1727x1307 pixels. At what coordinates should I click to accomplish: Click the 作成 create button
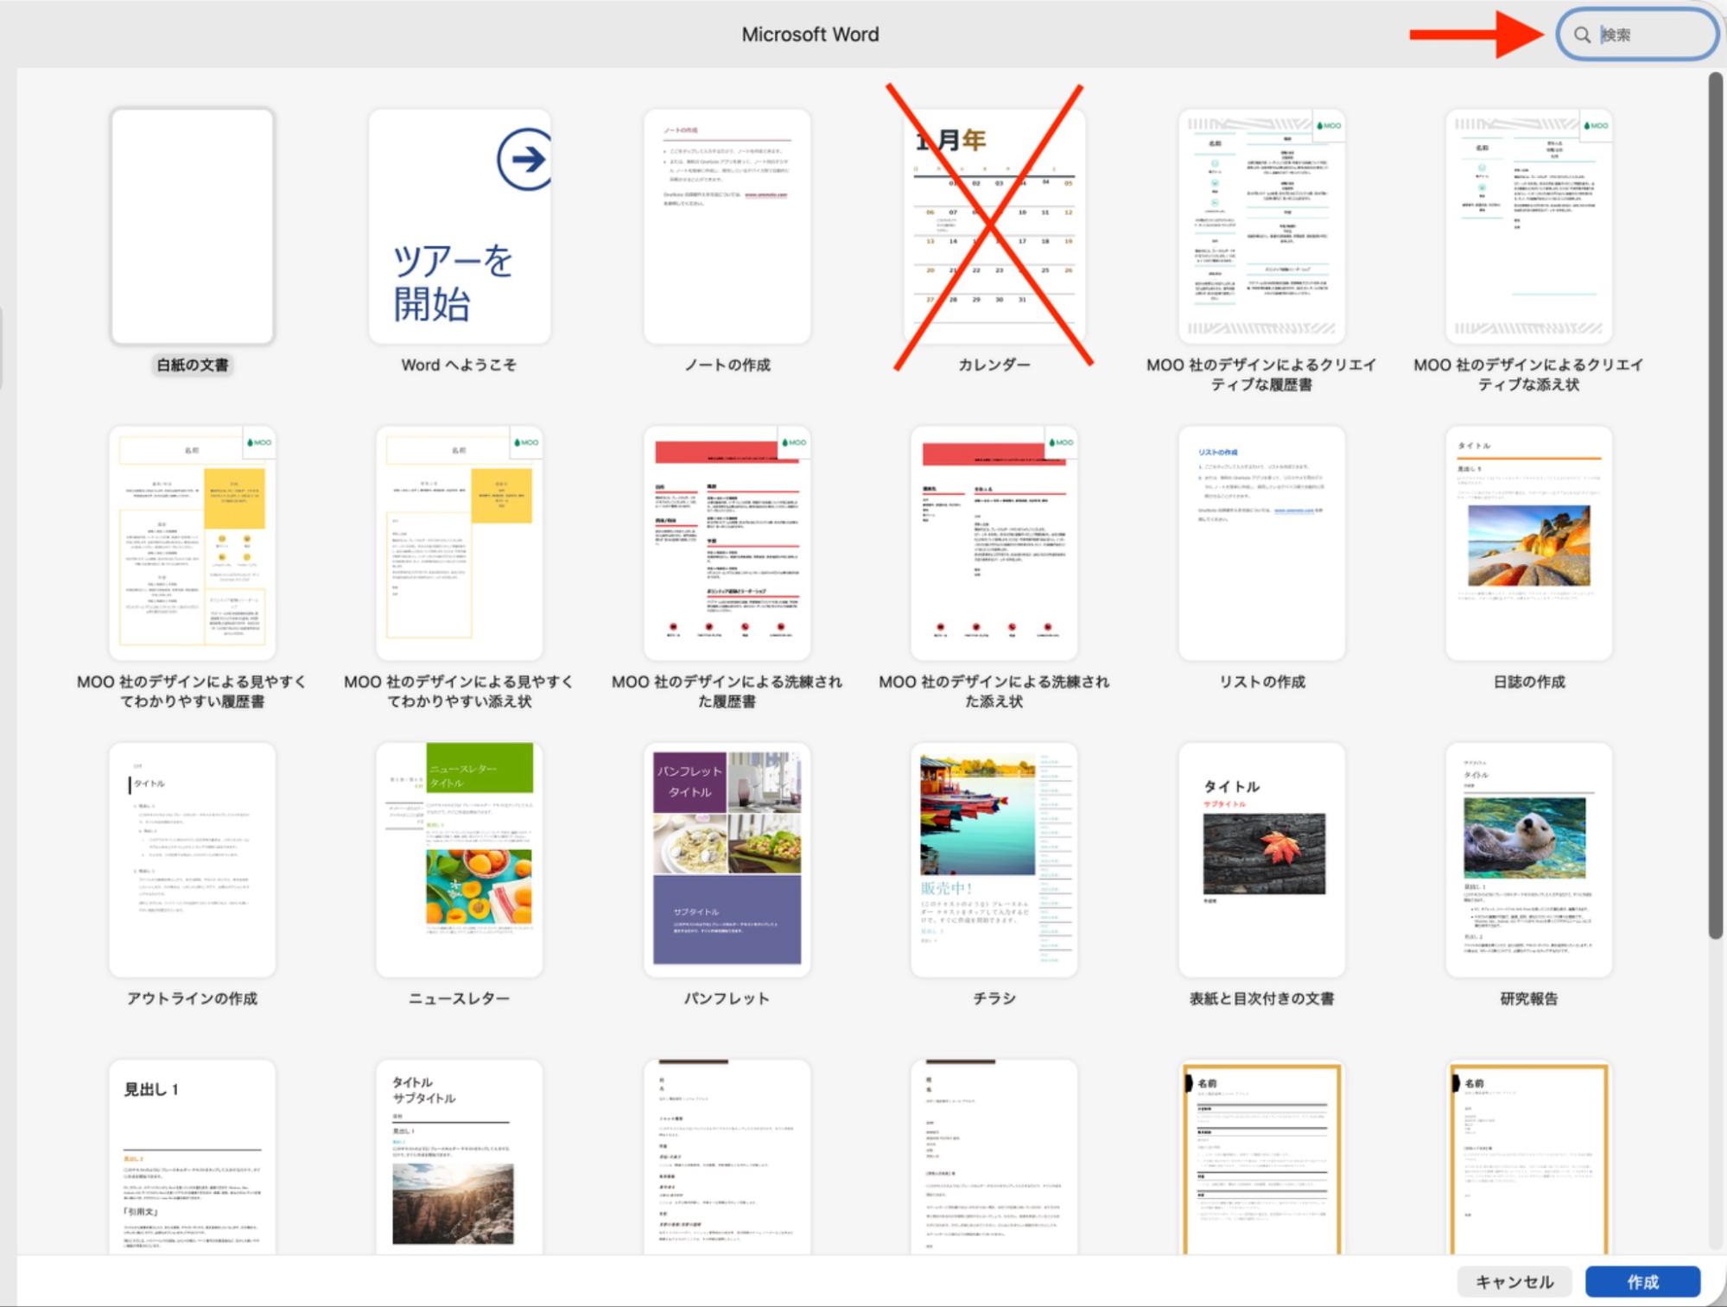(1642, 1282)
